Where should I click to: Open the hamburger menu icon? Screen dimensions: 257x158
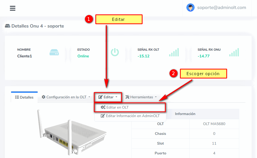point(13,8)
